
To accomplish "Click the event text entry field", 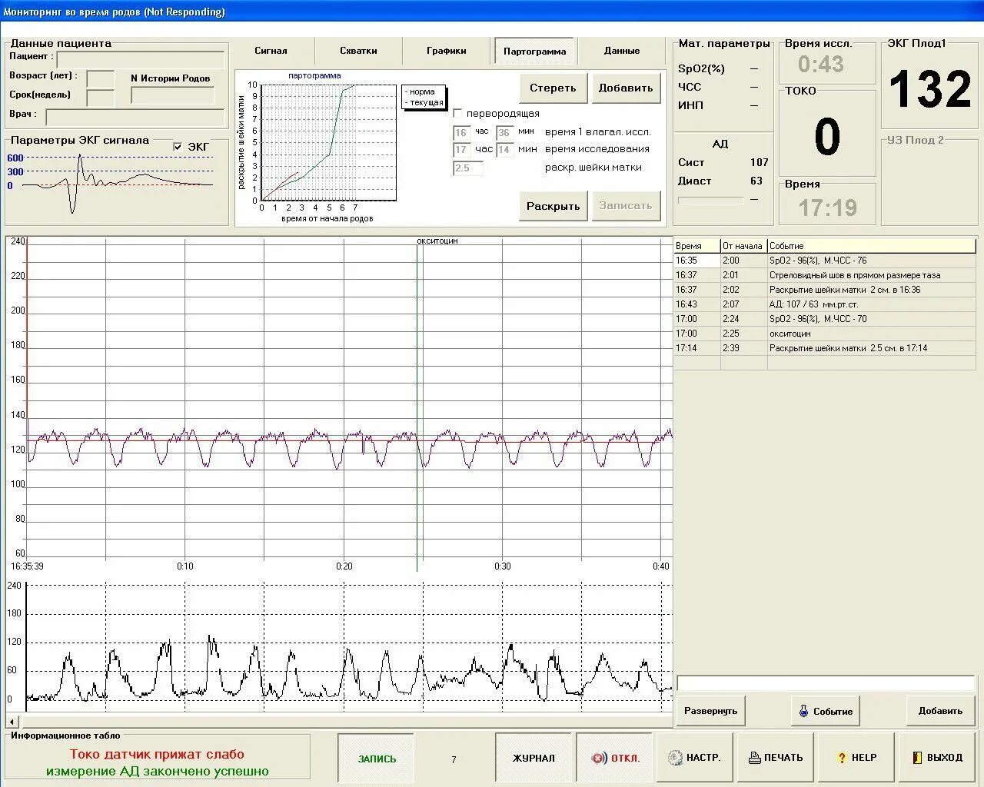I will click(x=827, y=683).
